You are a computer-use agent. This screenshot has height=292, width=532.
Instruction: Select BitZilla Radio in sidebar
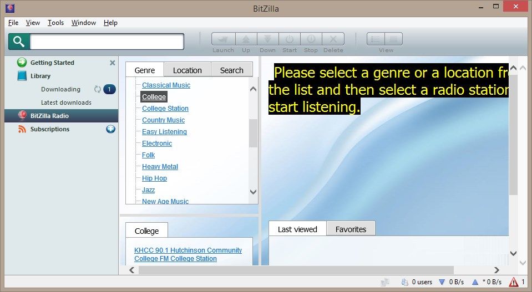[x=62, y=116]
